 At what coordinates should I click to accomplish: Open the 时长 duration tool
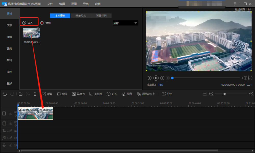pos(112,94)
